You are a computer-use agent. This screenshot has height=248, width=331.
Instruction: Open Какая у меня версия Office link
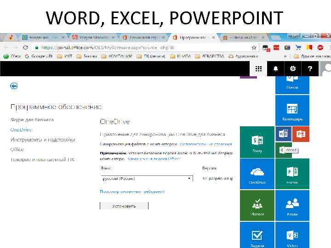coord(154,158)
